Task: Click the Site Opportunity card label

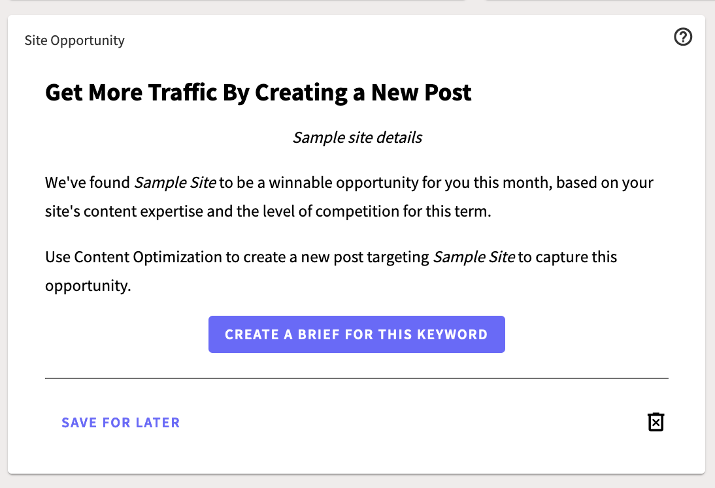Action: pos(75,40)
